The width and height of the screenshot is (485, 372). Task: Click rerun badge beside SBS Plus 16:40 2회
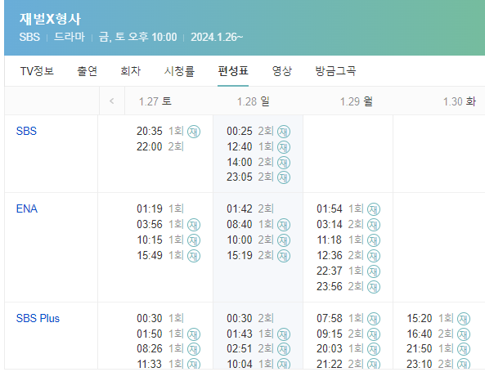tap(464, 334)
